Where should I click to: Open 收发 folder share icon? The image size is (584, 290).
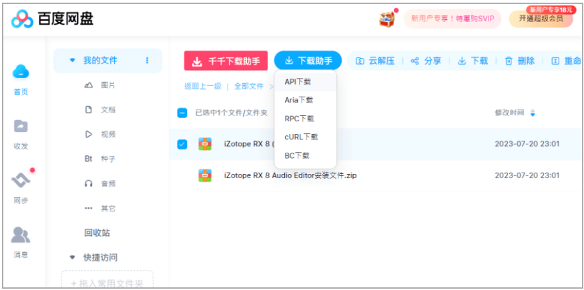tap(21, 126)
